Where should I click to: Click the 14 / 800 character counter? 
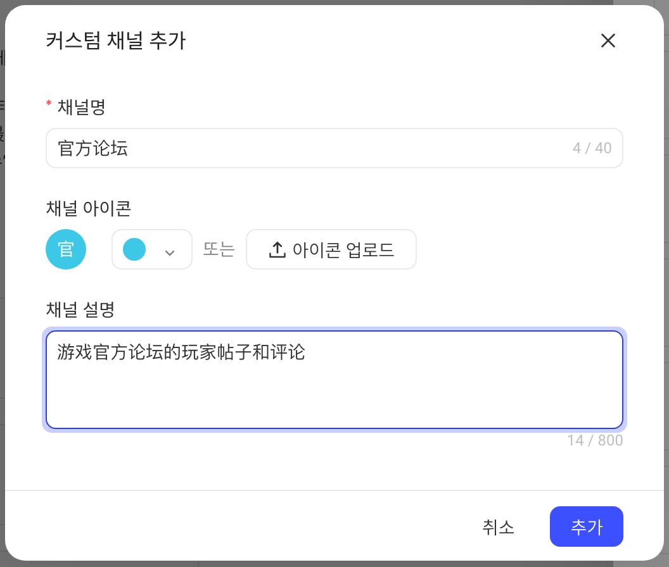595,440
